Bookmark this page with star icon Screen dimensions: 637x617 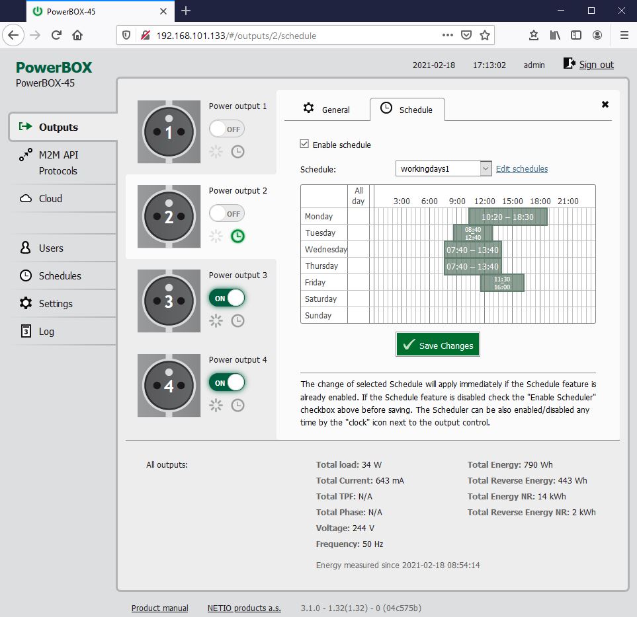click(485, 35)
